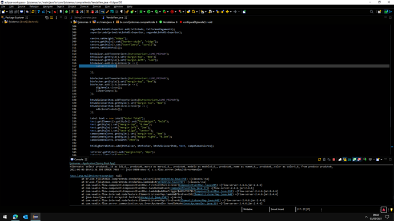Click the light bulb tip icon in status bar
Viewport: 394px width, 221px height.
pyautogui.click(x=392, y=210)
